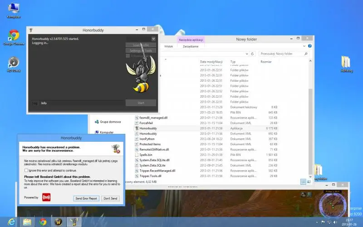Open the Widok ribbon tab
This screenshot has width=363, height=227.
tap(168, 46)
